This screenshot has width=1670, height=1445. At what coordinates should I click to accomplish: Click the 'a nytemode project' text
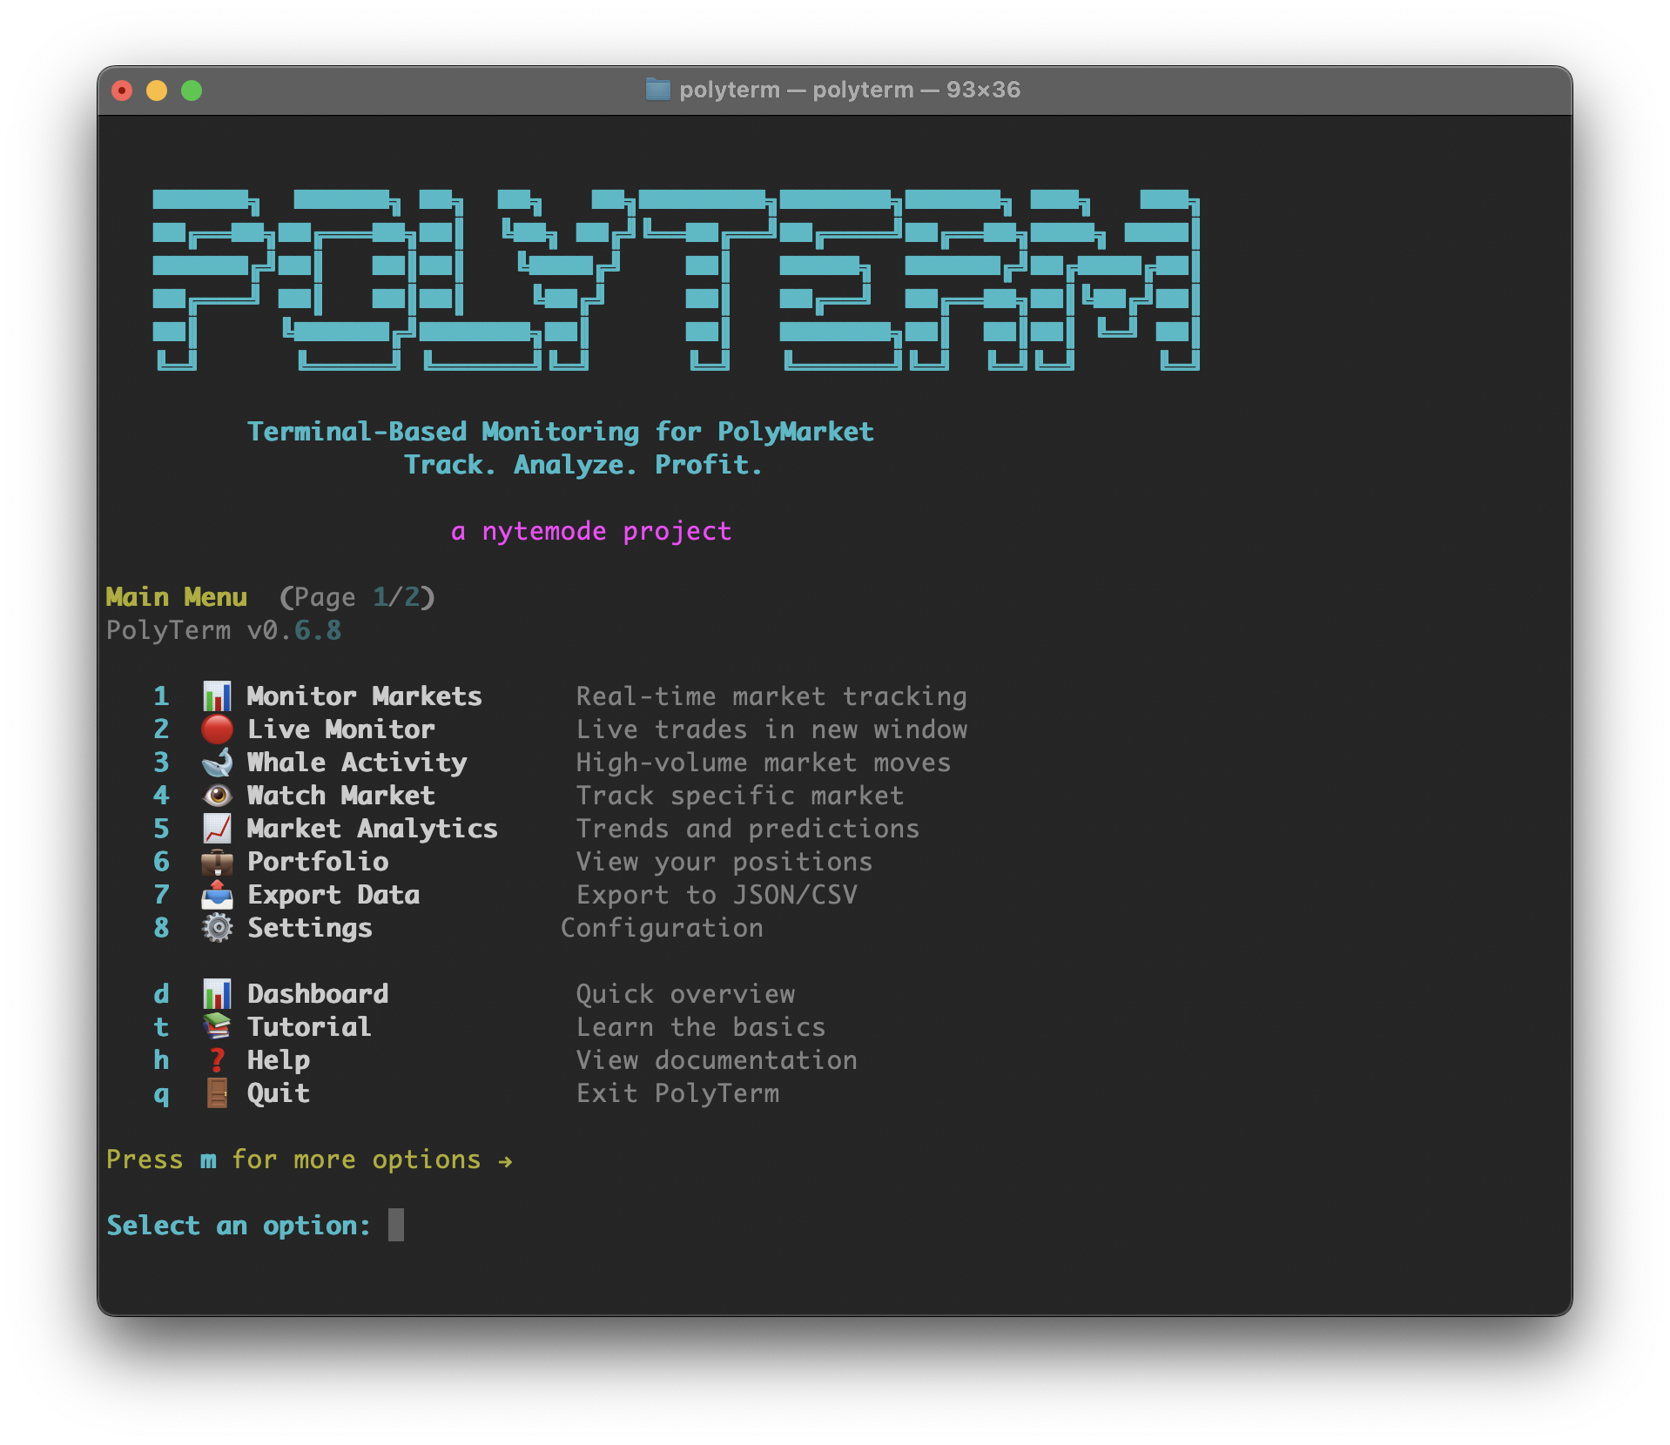pos(591,531)
